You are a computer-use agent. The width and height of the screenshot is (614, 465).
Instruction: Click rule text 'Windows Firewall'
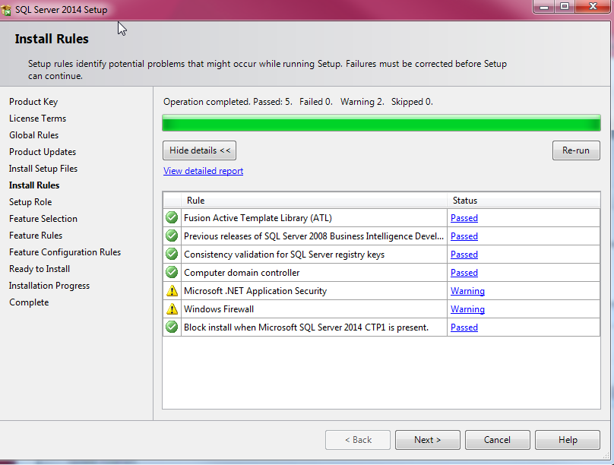(x=219, y=309)
